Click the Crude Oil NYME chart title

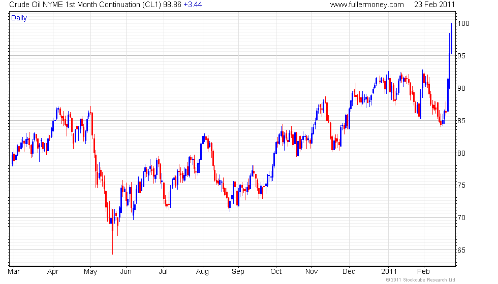[x=86, y=5]
